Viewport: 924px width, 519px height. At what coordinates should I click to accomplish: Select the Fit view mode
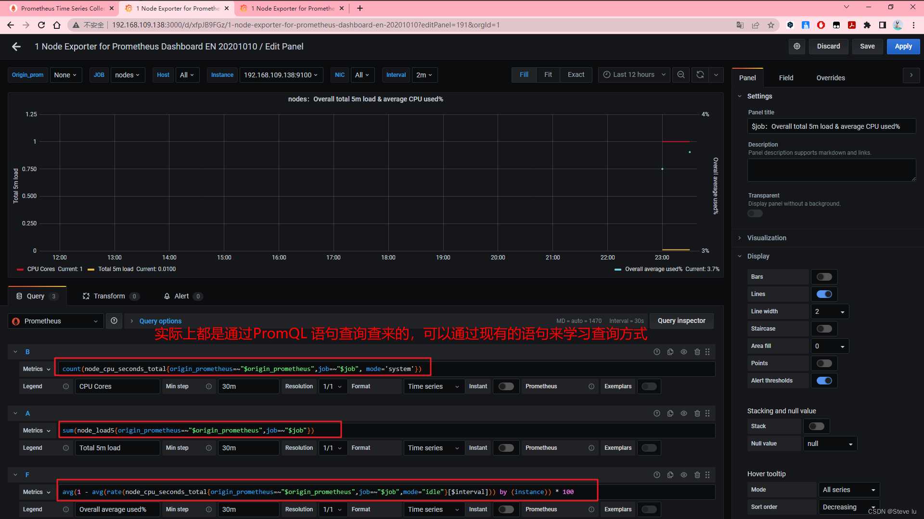pos(548,74)
